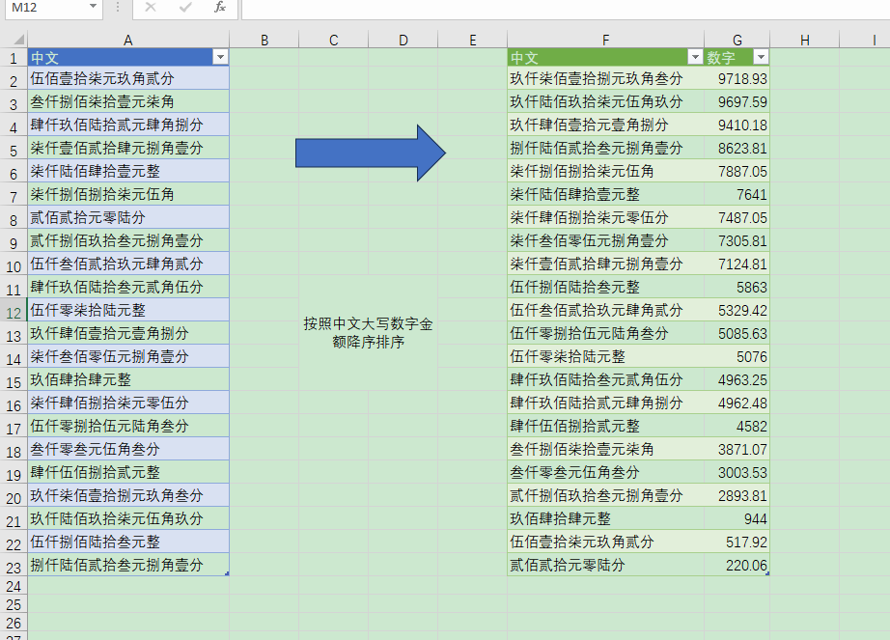This screenshot has width=890, height=640.
Task: Click cell 贰仟捌佰玖拾叁元捌角壹分 in column A
Action: pyautogui.click(x=128, y=240)
